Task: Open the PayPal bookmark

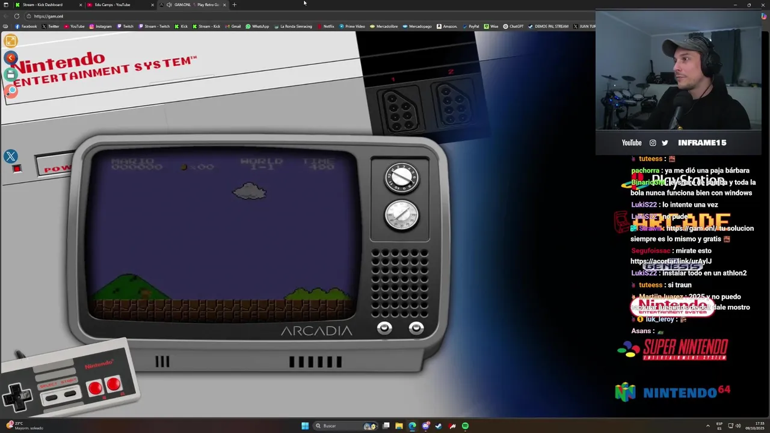Action: (x=470, y=26)
